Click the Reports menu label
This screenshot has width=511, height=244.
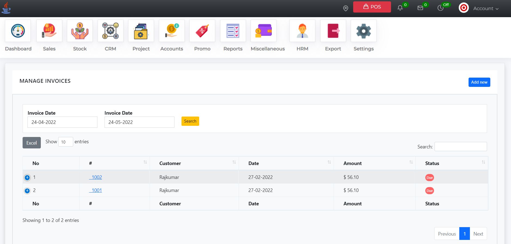(233, 49)
